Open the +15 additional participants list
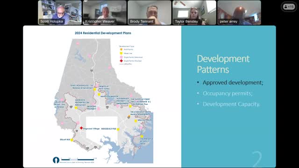 click(289, 7)
